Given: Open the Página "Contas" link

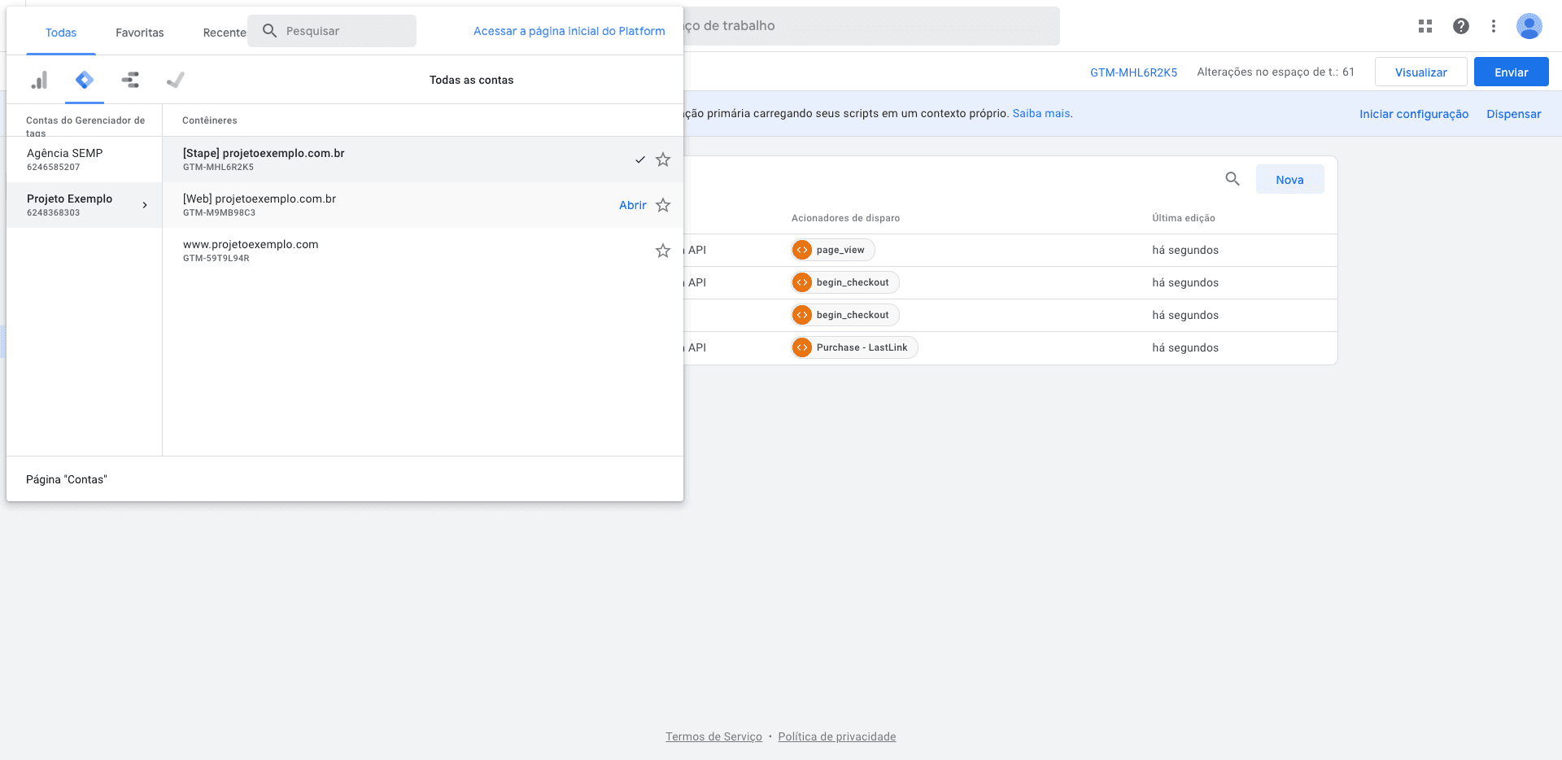Looking at the screenshot, I should point(67,479).
